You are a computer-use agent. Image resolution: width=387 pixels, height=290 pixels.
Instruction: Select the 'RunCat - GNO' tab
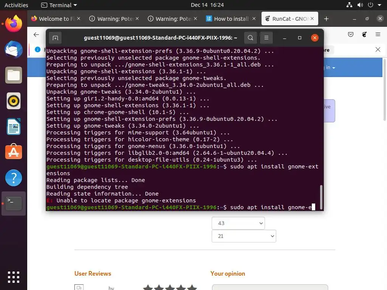(290, 19)
